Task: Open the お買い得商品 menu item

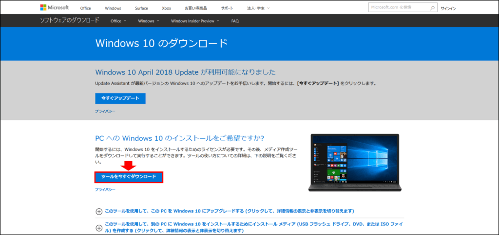Action: (x=196, y=8)
